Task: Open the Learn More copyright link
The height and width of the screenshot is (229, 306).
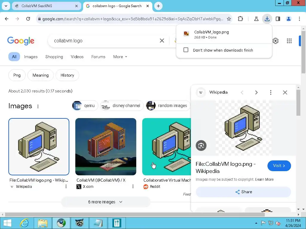Action: (x=264, y=179)
